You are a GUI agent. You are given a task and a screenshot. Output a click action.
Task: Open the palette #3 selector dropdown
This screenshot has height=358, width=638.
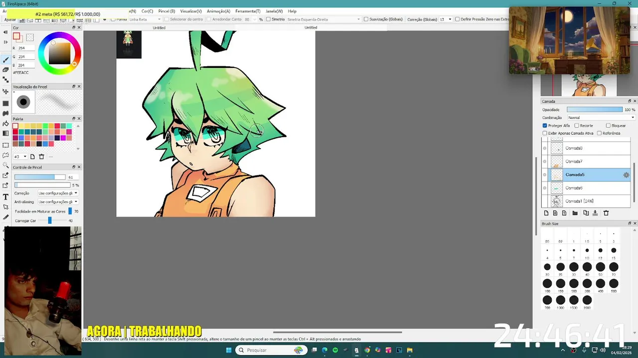tap(20, 157)
